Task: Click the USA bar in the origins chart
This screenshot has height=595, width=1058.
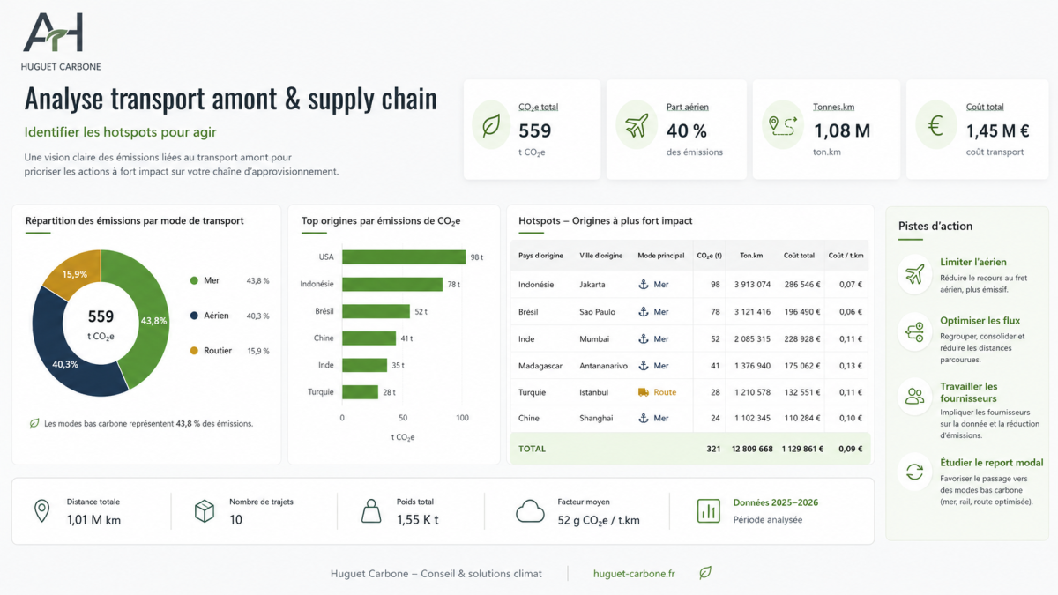Action: [404, 257]
